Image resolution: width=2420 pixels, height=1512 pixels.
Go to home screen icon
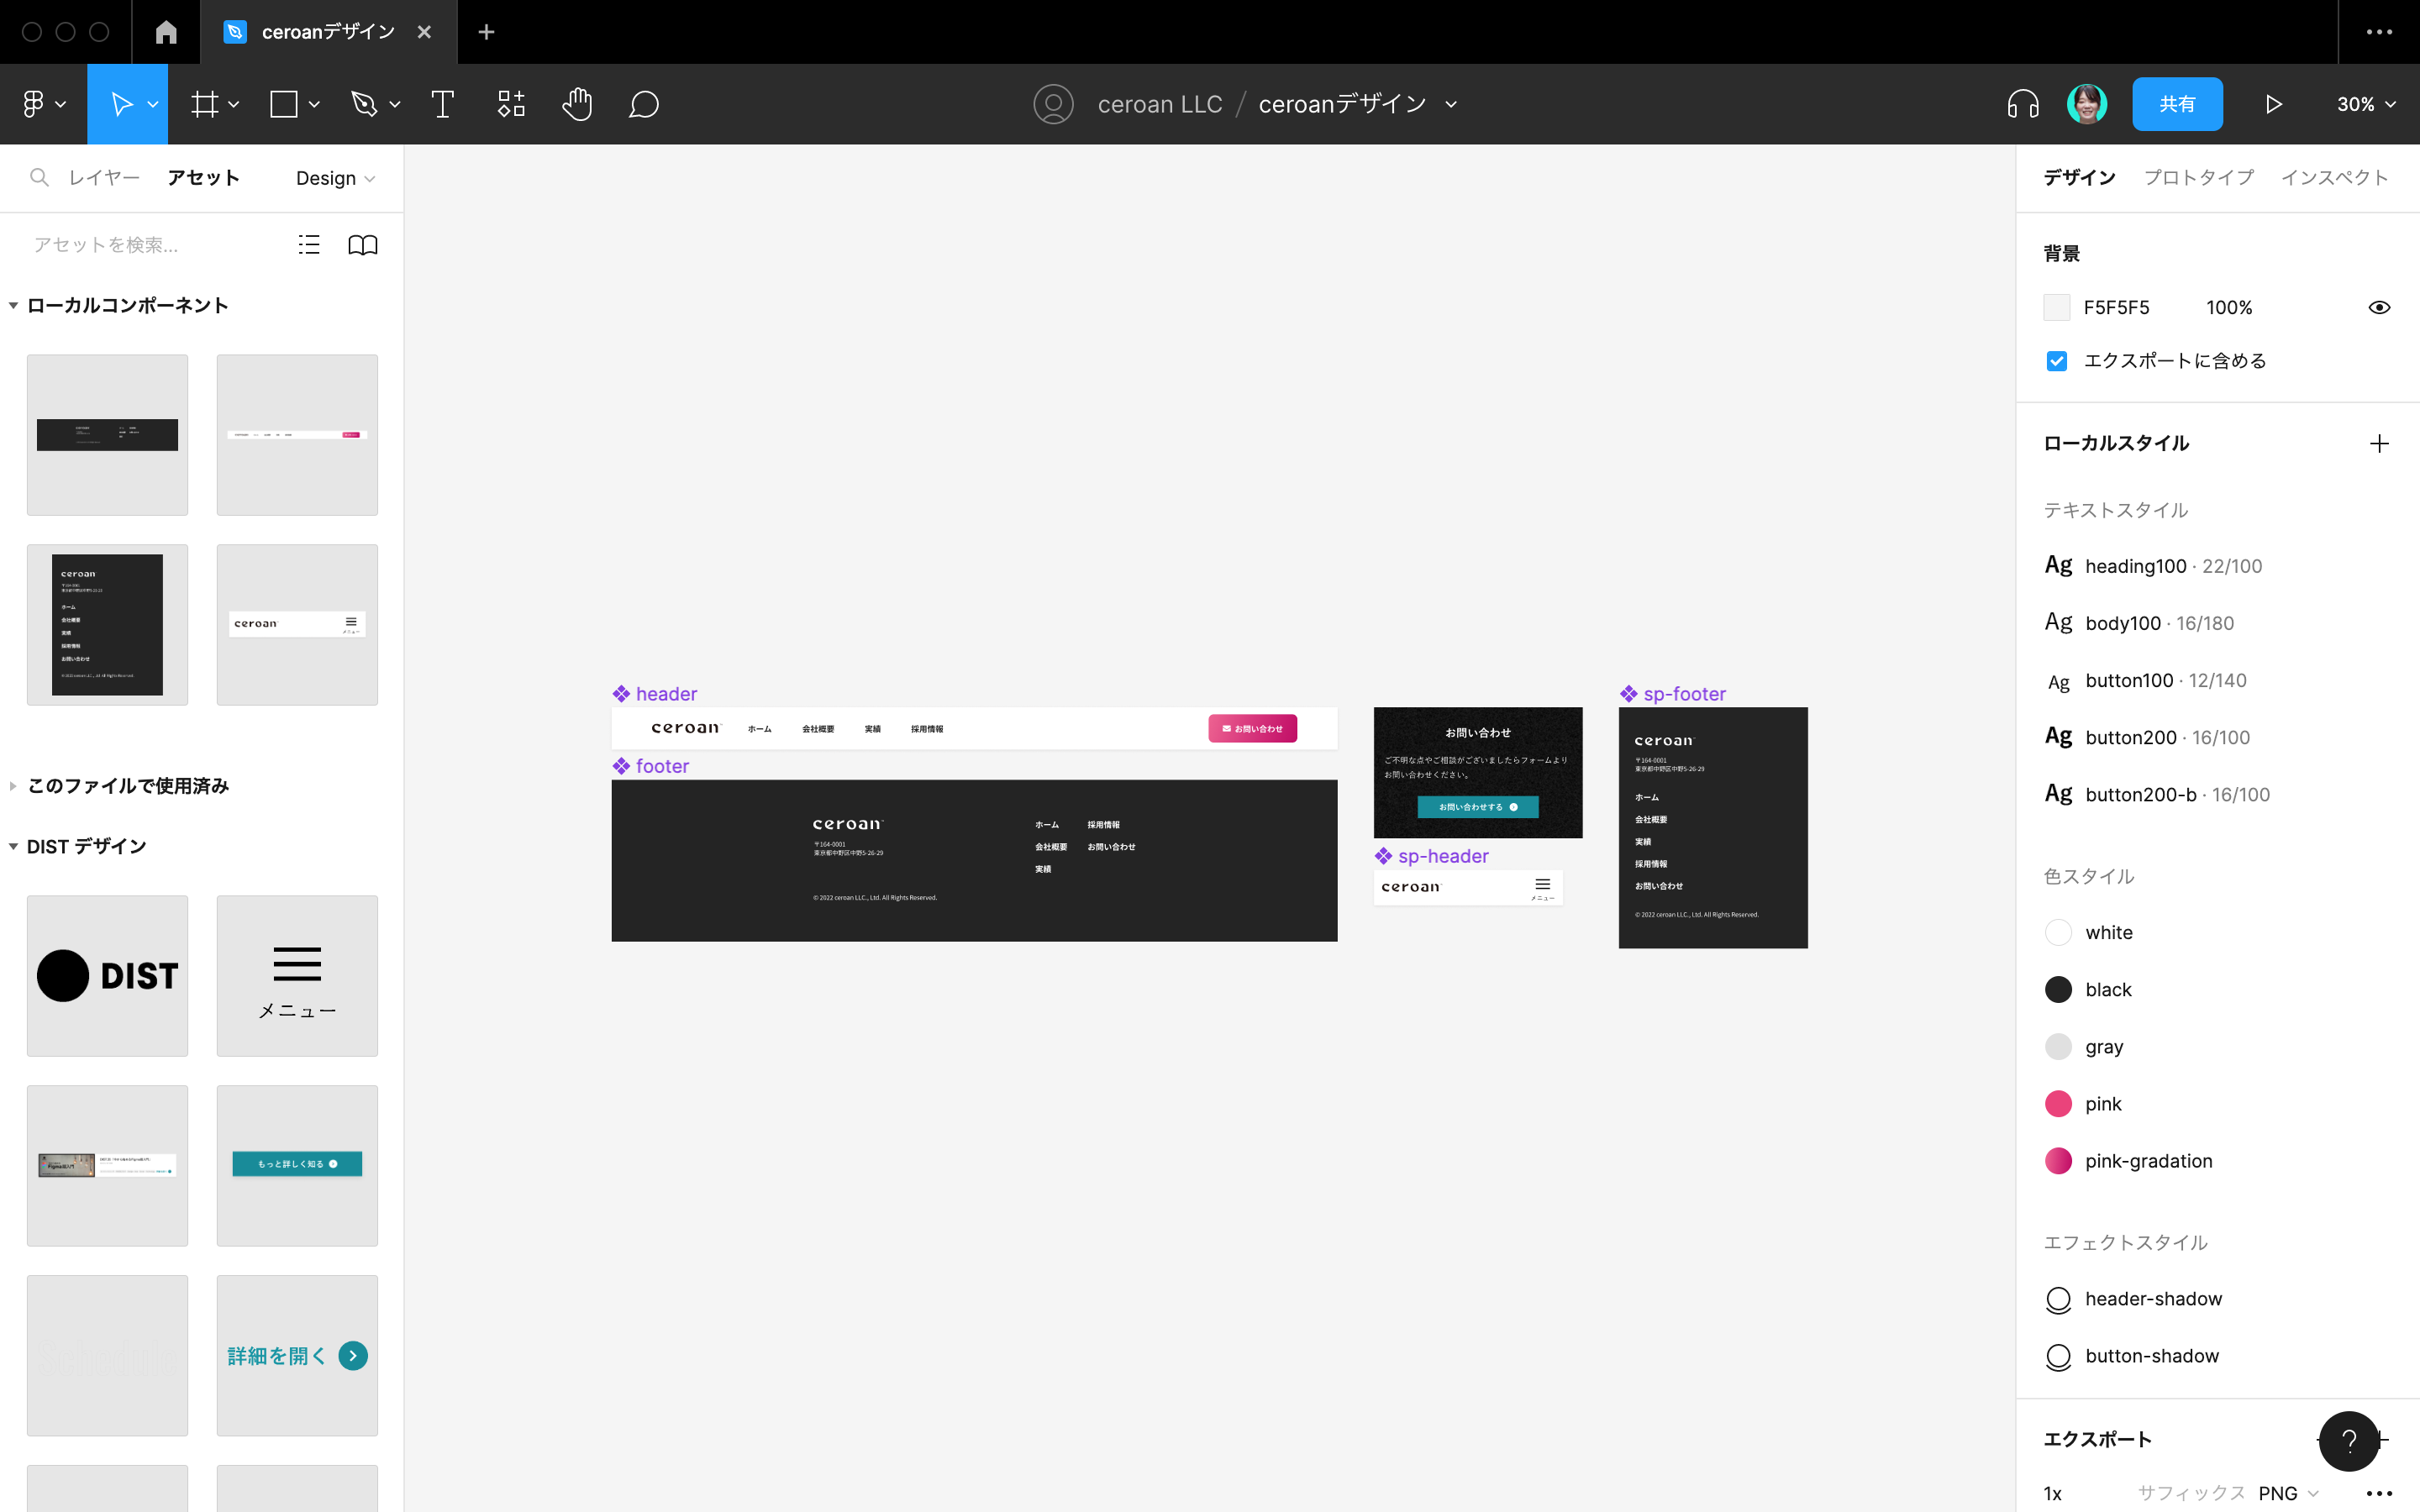pos(166,32)
